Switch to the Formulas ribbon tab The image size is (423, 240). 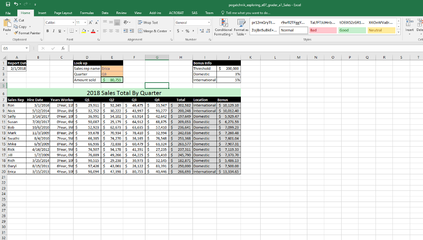pyautogui.click(x=87, y=12)
